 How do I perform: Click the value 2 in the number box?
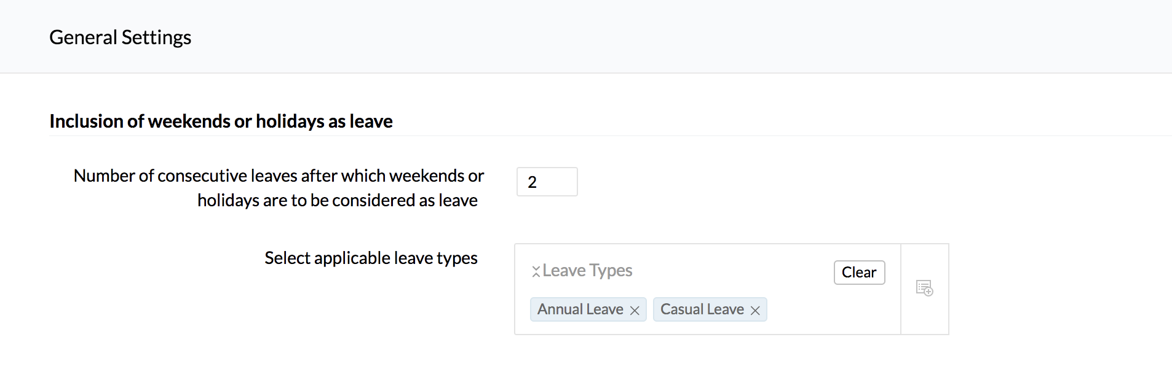point(533,182)
